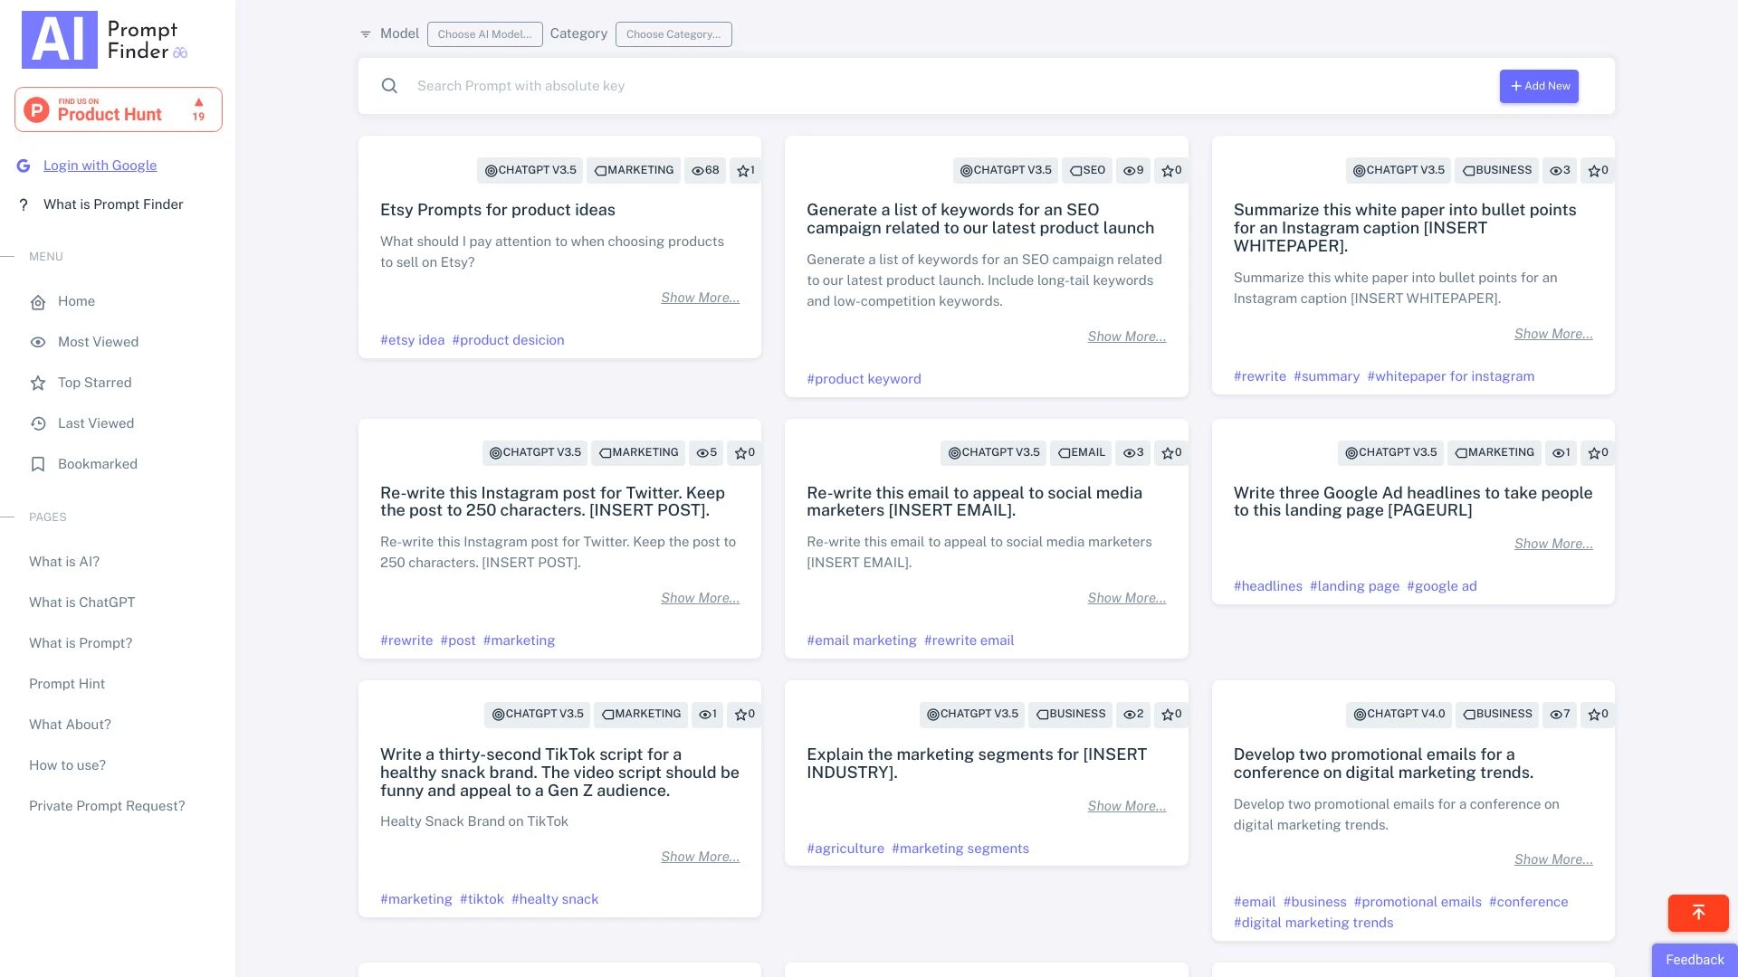Open the Choose Category dropdown

[x=673, y=34]
